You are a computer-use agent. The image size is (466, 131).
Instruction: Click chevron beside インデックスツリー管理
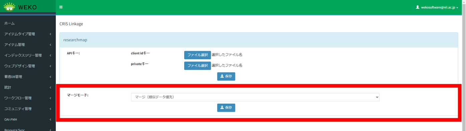point(50,55)
